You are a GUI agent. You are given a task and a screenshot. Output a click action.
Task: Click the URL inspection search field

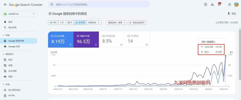99,4
